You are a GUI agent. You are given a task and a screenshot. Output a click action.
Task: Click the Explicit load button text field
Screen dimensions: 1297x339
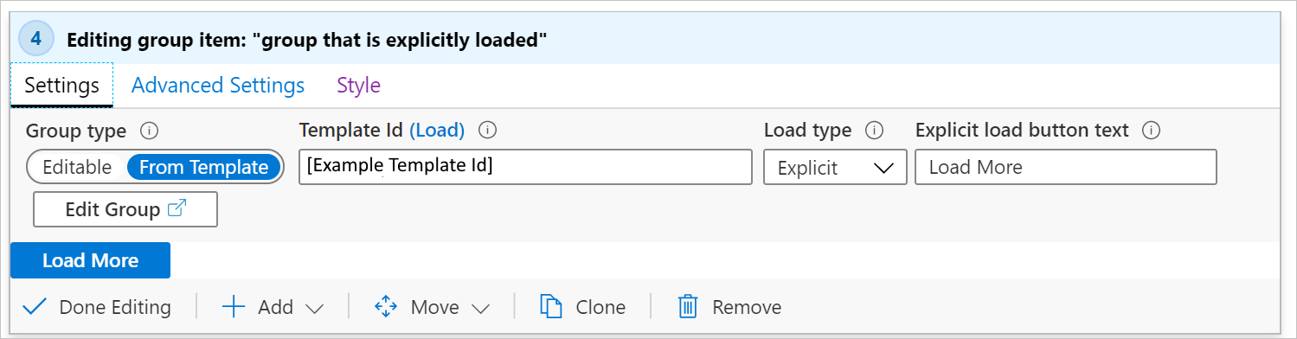point(1066,167)
